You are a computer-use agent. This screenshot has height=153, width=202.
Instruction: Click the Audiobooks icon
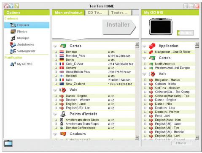coord(13,45)
